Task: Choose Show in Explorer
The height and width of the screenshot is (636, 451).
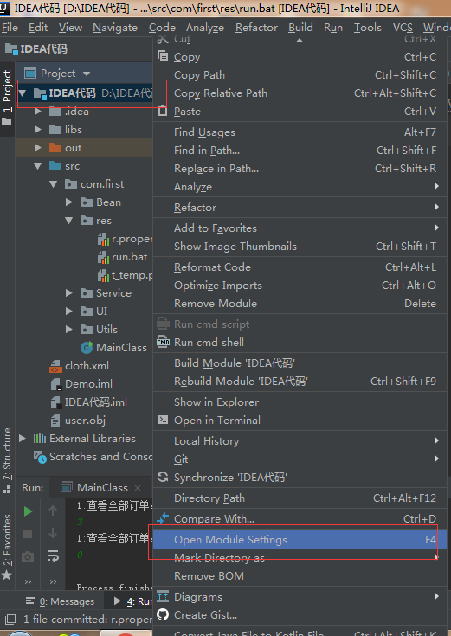Action: [300, 402]
